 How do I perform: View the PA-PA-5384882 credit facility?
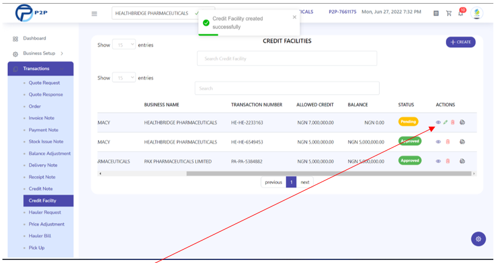[x=438, y=161]
